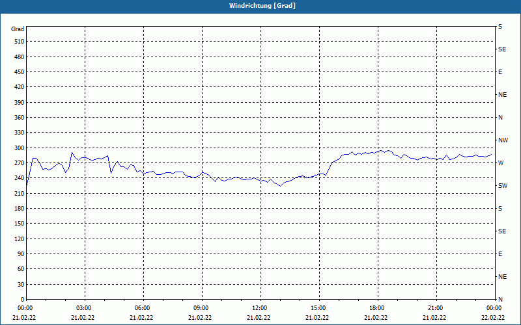Image resolution: width=521 pixels, height=325 pixels.
Task: Select the 150 left-axis label
Action: point(19,224)
